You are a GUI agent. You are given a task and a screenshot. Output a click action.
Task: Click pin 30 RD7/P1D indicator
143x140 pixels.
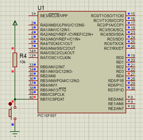point(129,87)
